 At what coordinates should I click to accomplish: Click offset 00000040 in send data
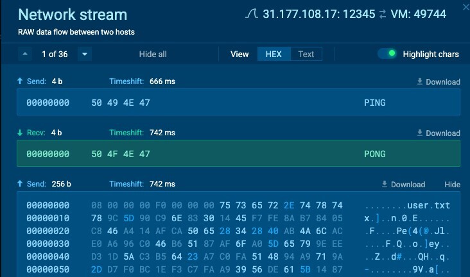click(x=48, y=256)
